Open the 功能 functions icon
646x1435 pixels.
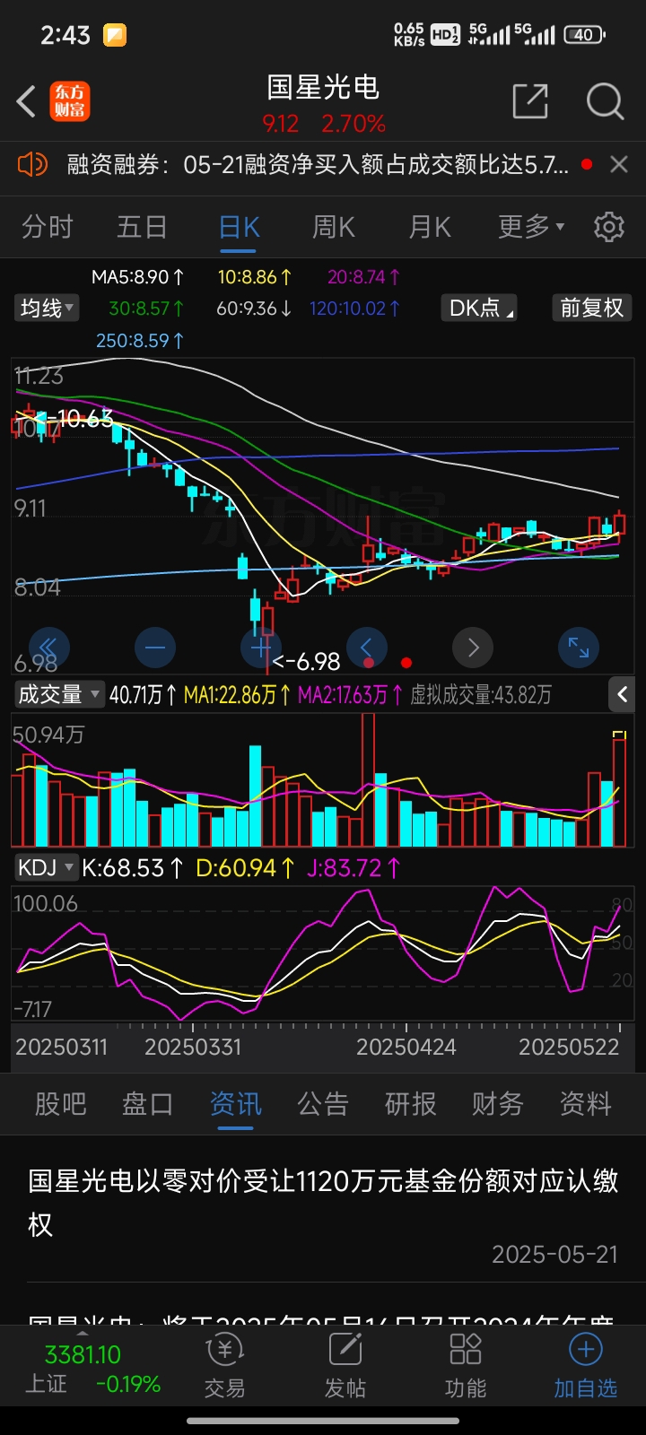tap(466, 1366)
